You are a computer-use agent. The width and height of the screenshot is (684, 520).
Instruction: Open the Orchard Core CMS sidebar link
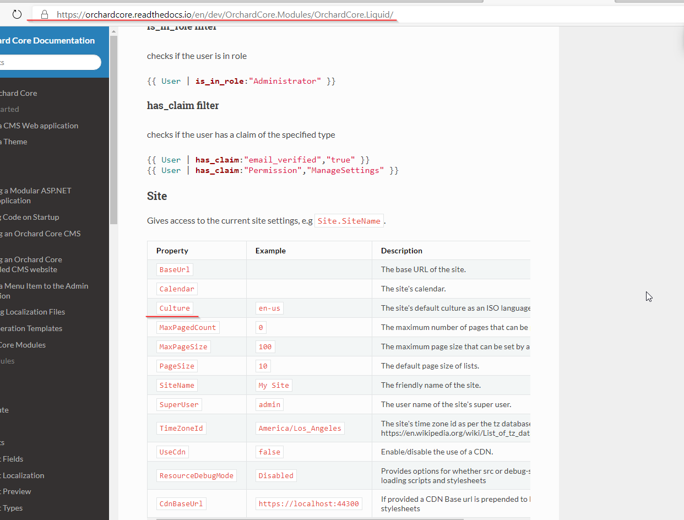[41, 233]
